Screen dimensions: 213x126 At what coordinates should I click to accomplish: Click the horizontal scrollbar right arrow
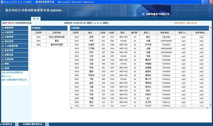point(208,108)
